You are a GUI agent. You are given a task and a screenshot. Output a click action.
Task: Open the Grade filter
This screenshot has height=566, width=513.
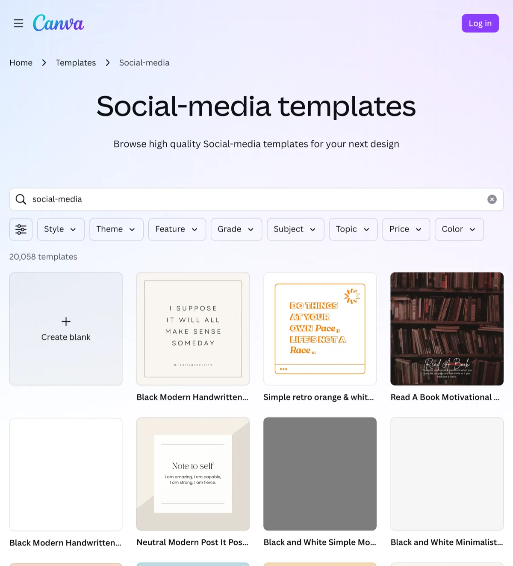click(236, 229)
